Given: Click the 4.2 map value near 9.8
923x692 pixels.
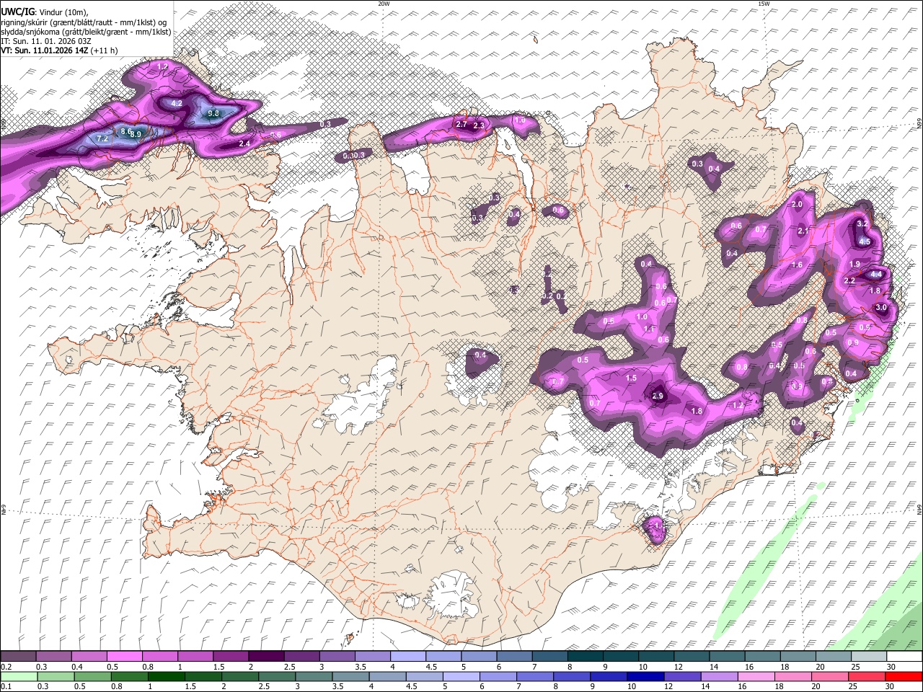Looking at the screenshot, I should pos(177,103).
